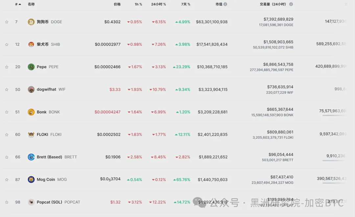Click the Mog Coin logo icon

(31, 180)
